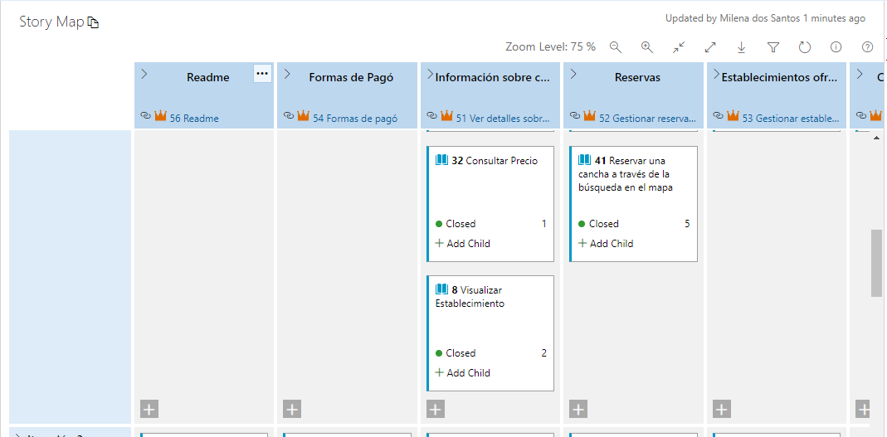The height and width of the screenshot is (437, 887).
Task: Open the 53 Gestionar estable link
Action: [x=791, y=119]
